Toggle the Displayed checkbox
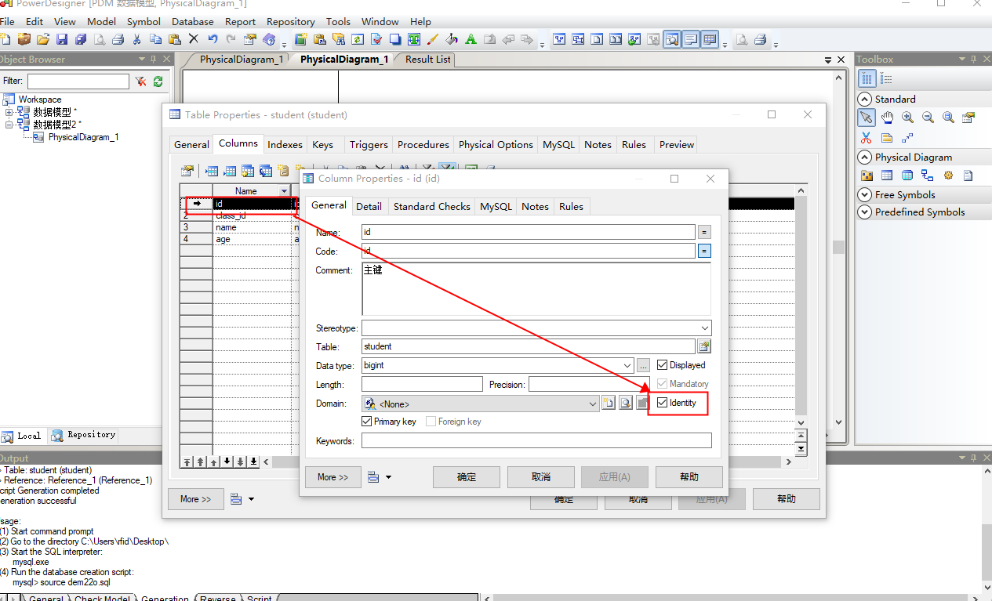 pyautogui.click(x=662, y=365)
